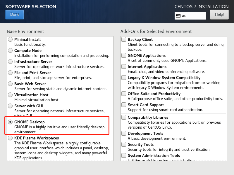This screenshot has width=234, height=175.
Task: Pick File and Print Server environment
Action: click(x=11, y=73)
